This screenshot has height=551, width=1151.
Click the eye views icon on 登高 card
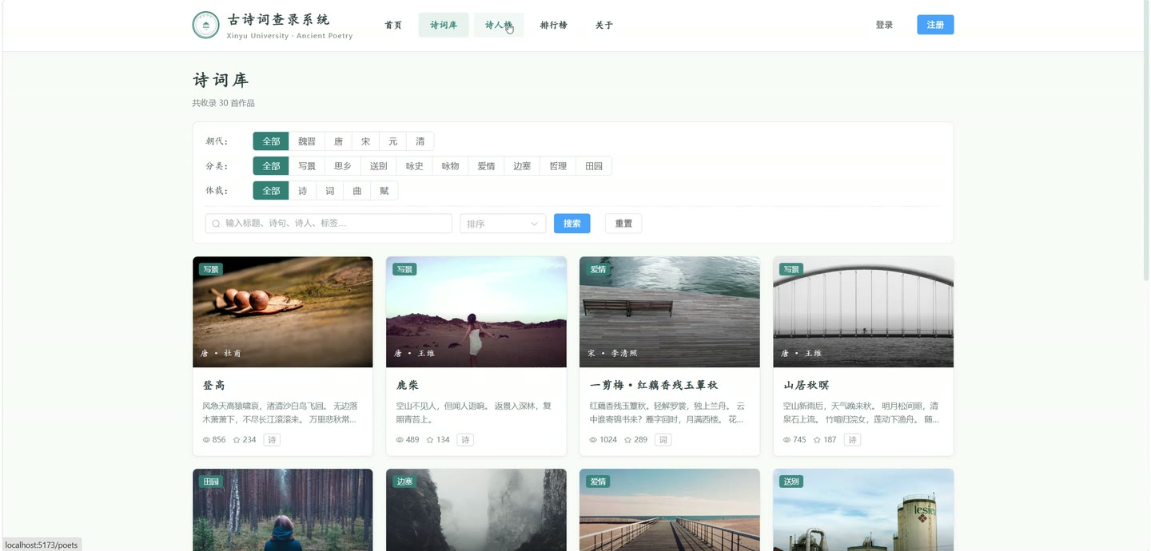[206, 440]
